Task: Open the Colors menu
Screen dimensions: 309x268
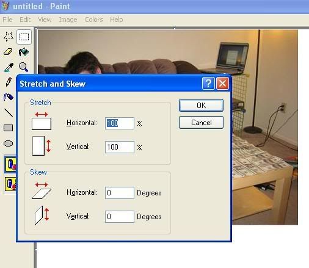Action: [x=93, y=20]
